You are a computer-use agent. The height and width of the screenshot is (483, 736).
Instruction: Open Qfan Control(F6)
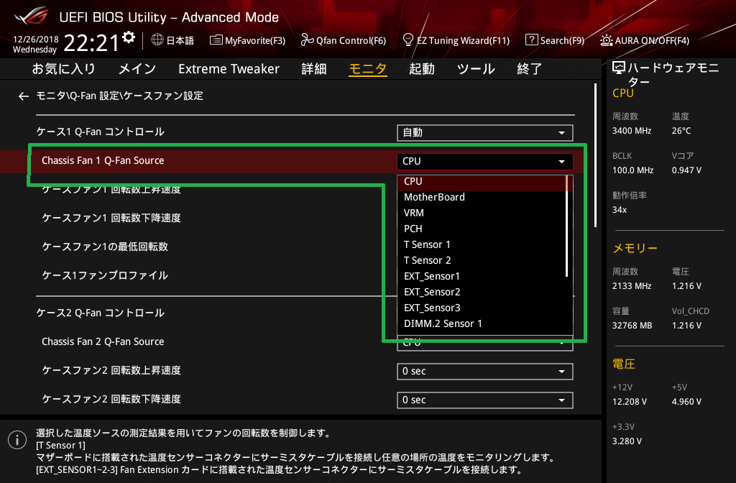tap(343, 40)
